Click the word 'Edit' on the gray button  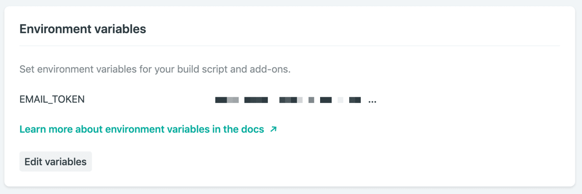click(33, 162)
